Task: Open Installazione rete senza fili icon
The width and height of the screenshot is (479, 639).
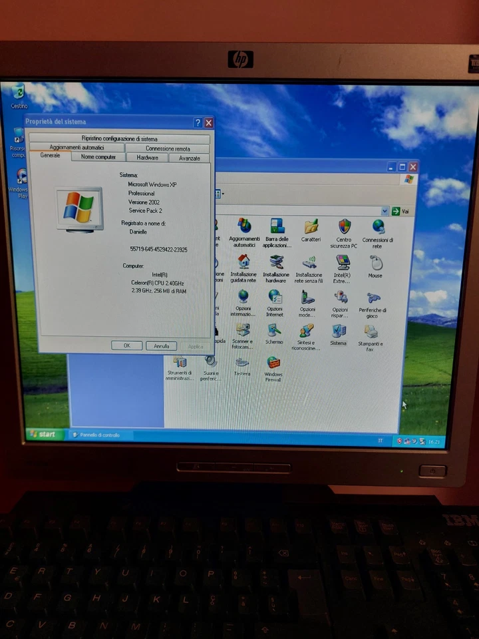Action: click(x=308, y=269)
